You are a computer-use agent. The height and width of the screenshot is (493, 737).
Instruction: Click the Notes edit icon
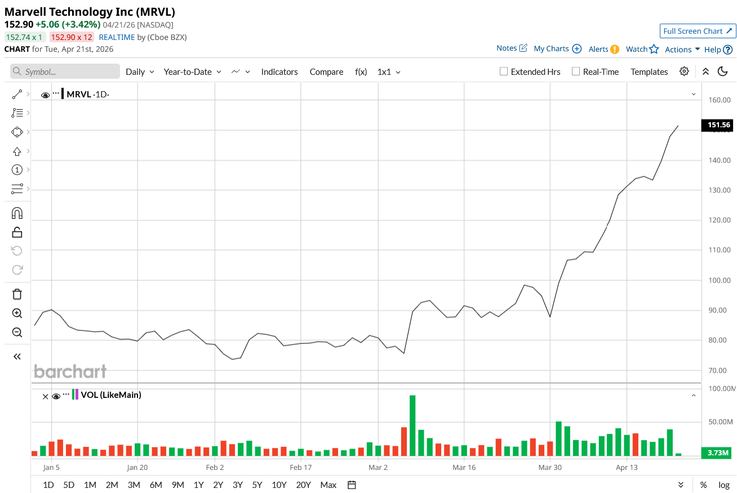523,48
